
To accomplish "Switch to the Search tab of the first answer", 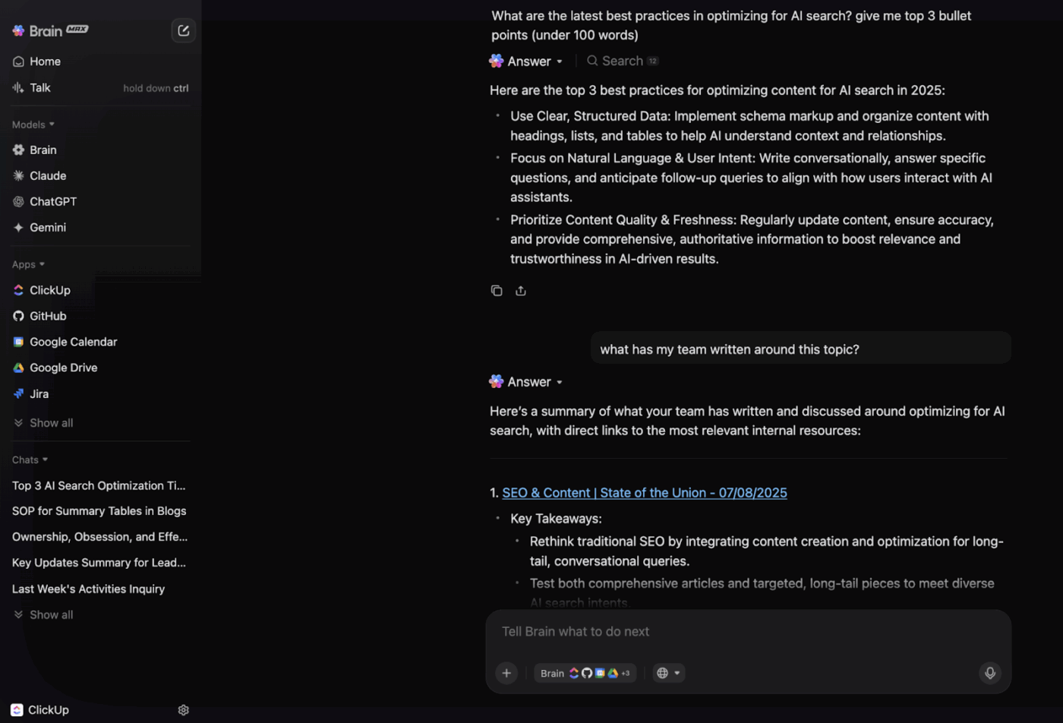I will (x=622, y=61).
